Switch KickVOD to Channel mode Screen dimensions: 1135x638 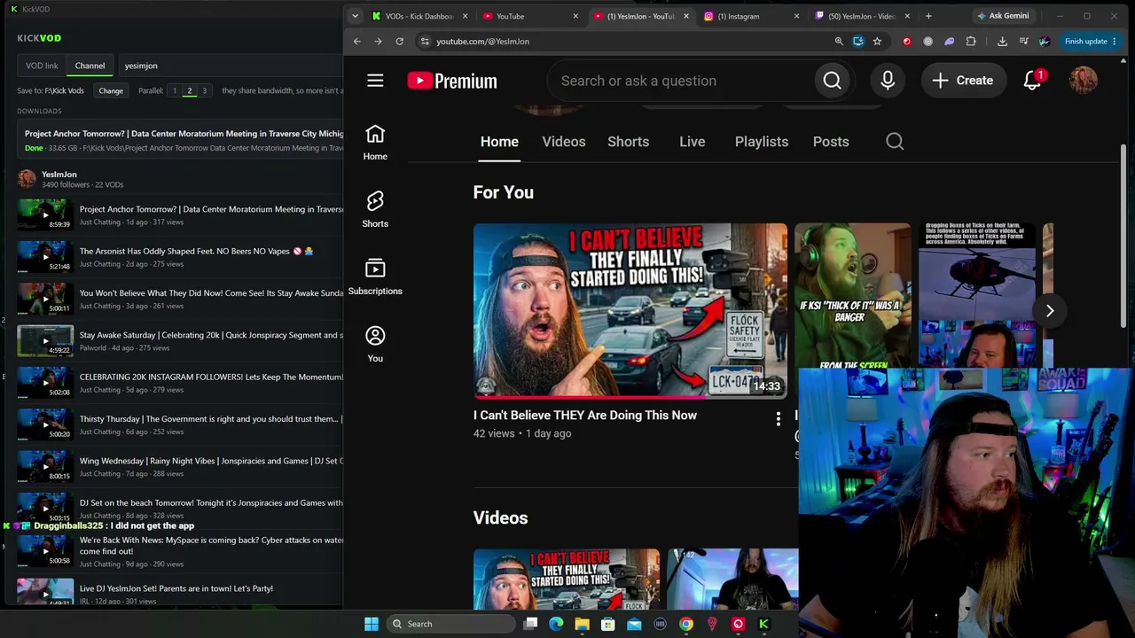click(90, 66)
